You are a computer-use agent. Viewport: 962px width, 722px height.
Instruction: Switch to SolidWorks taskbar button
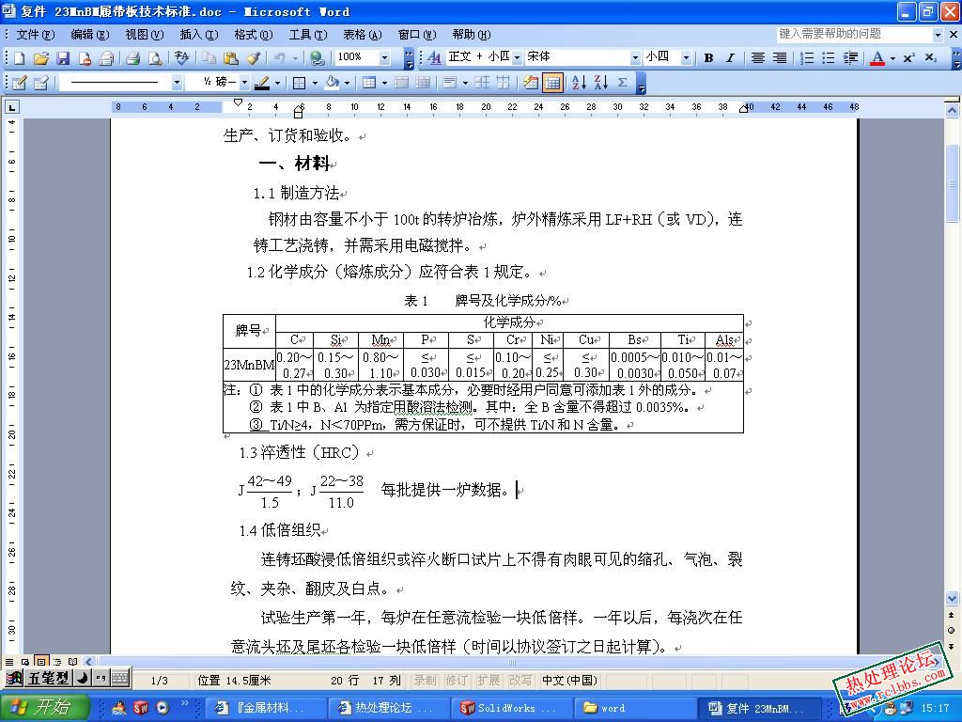pyautogui.click(x=510, y=708)
